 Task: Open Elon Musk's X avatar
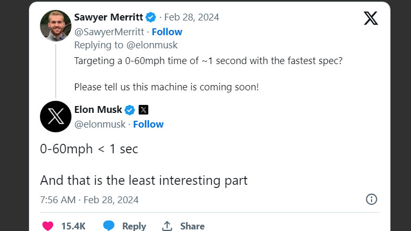click(56, 117)
